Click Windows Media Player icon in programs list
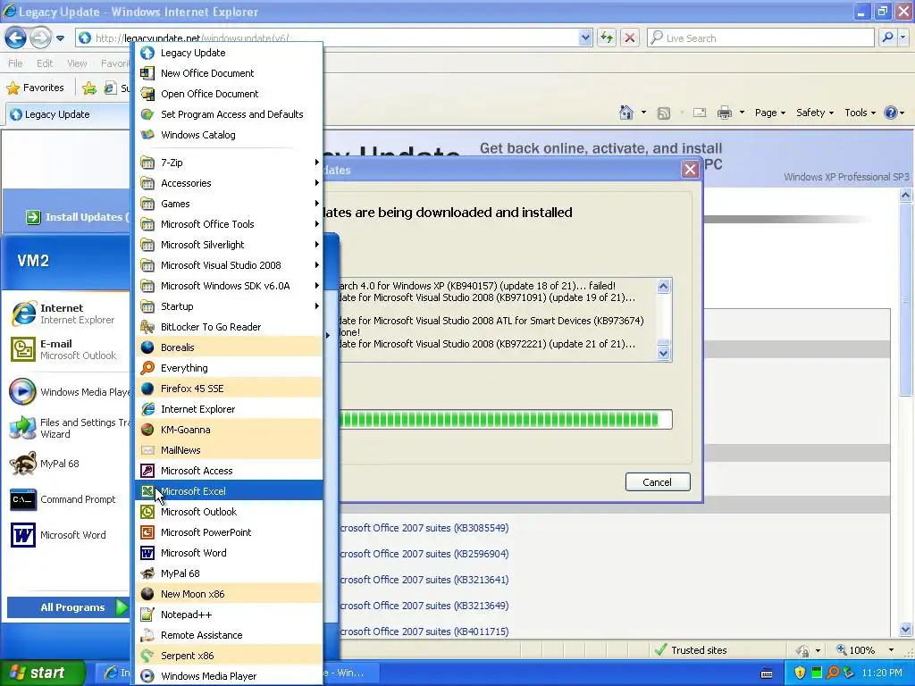The width and height of the screenshot is (915, 686). pos(147,676)
